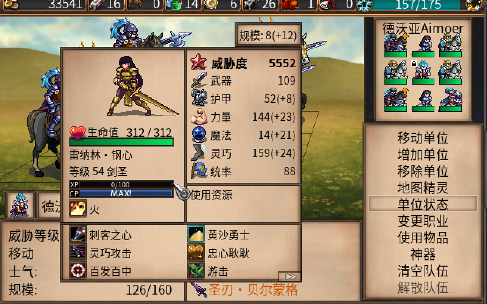Image resolution: width=487 pixels, height=304 pixels.
Task: Select the 游击 leaf icon
Action: [x=196, y=270]
